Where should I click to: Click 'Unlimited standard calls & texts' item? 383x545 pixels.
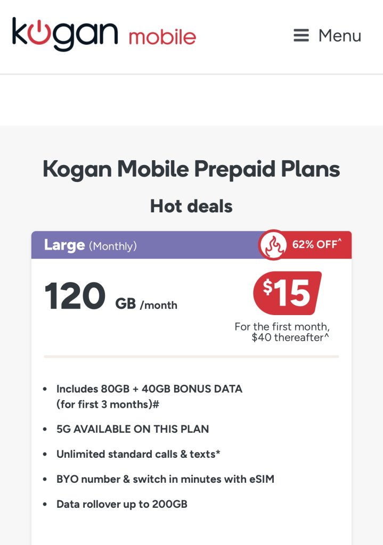click(138, 454)
